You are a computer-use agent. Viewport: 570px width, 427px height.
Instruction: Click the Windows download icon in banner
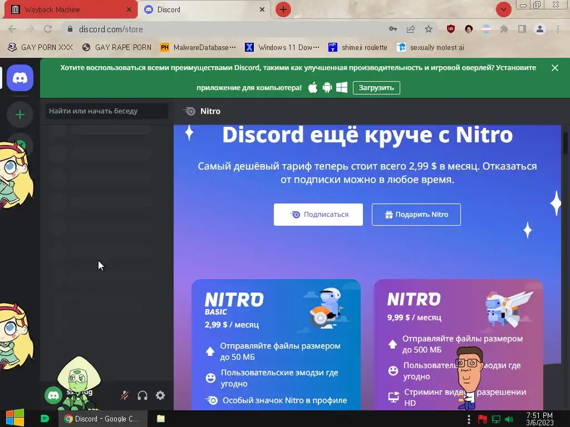coord(342,87)
